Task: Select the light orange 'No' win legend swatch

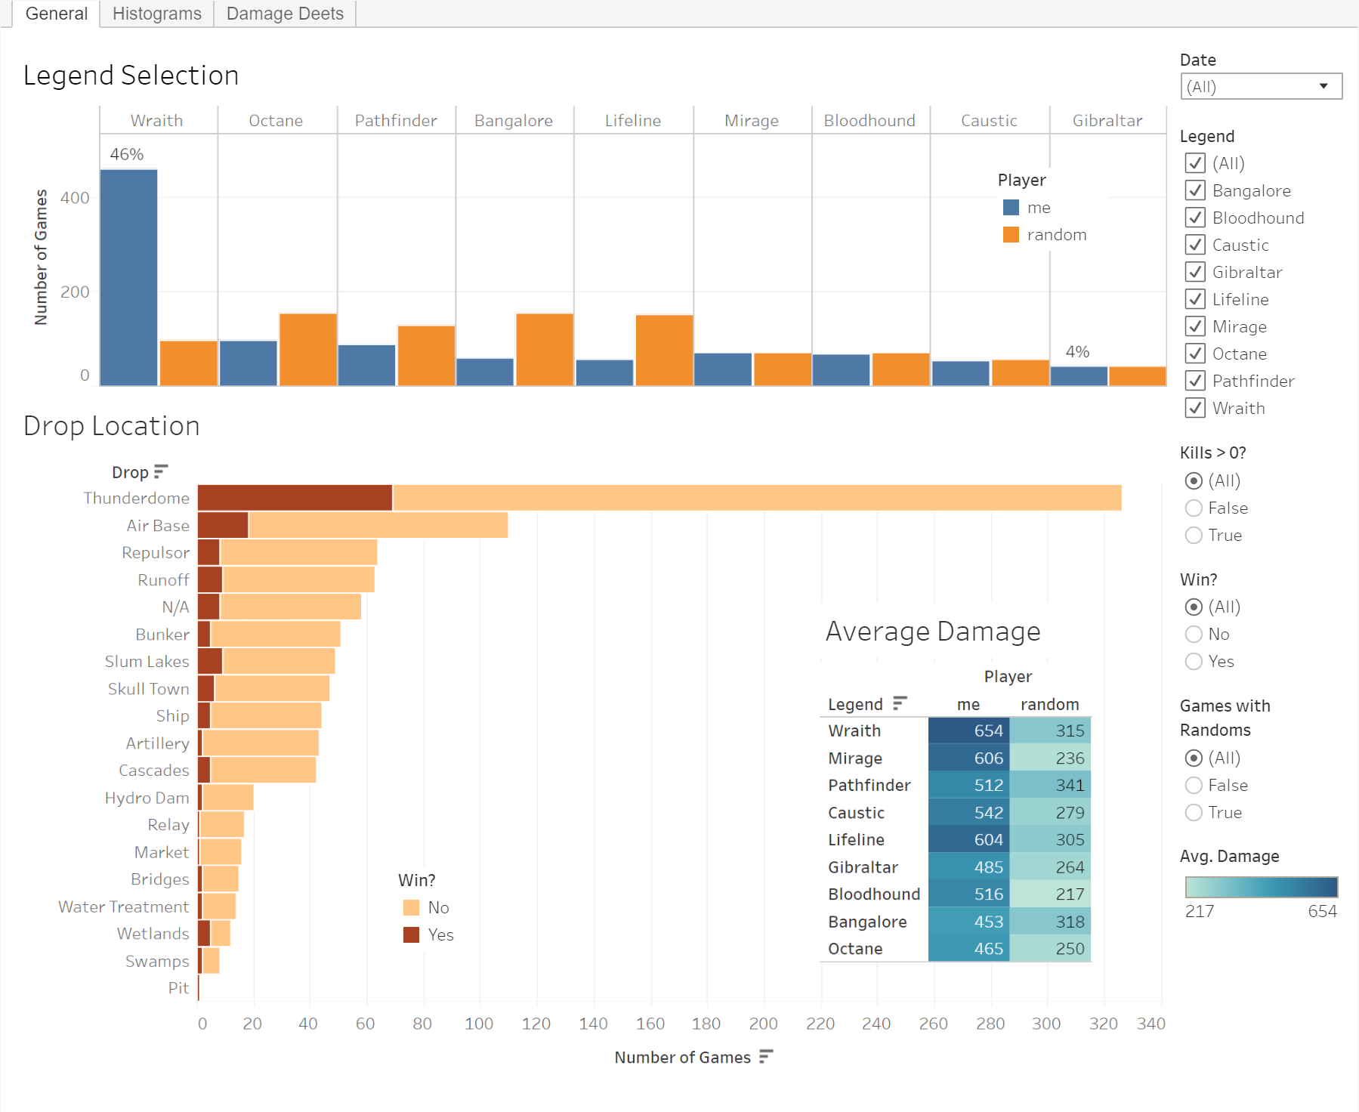Action: 411,907
